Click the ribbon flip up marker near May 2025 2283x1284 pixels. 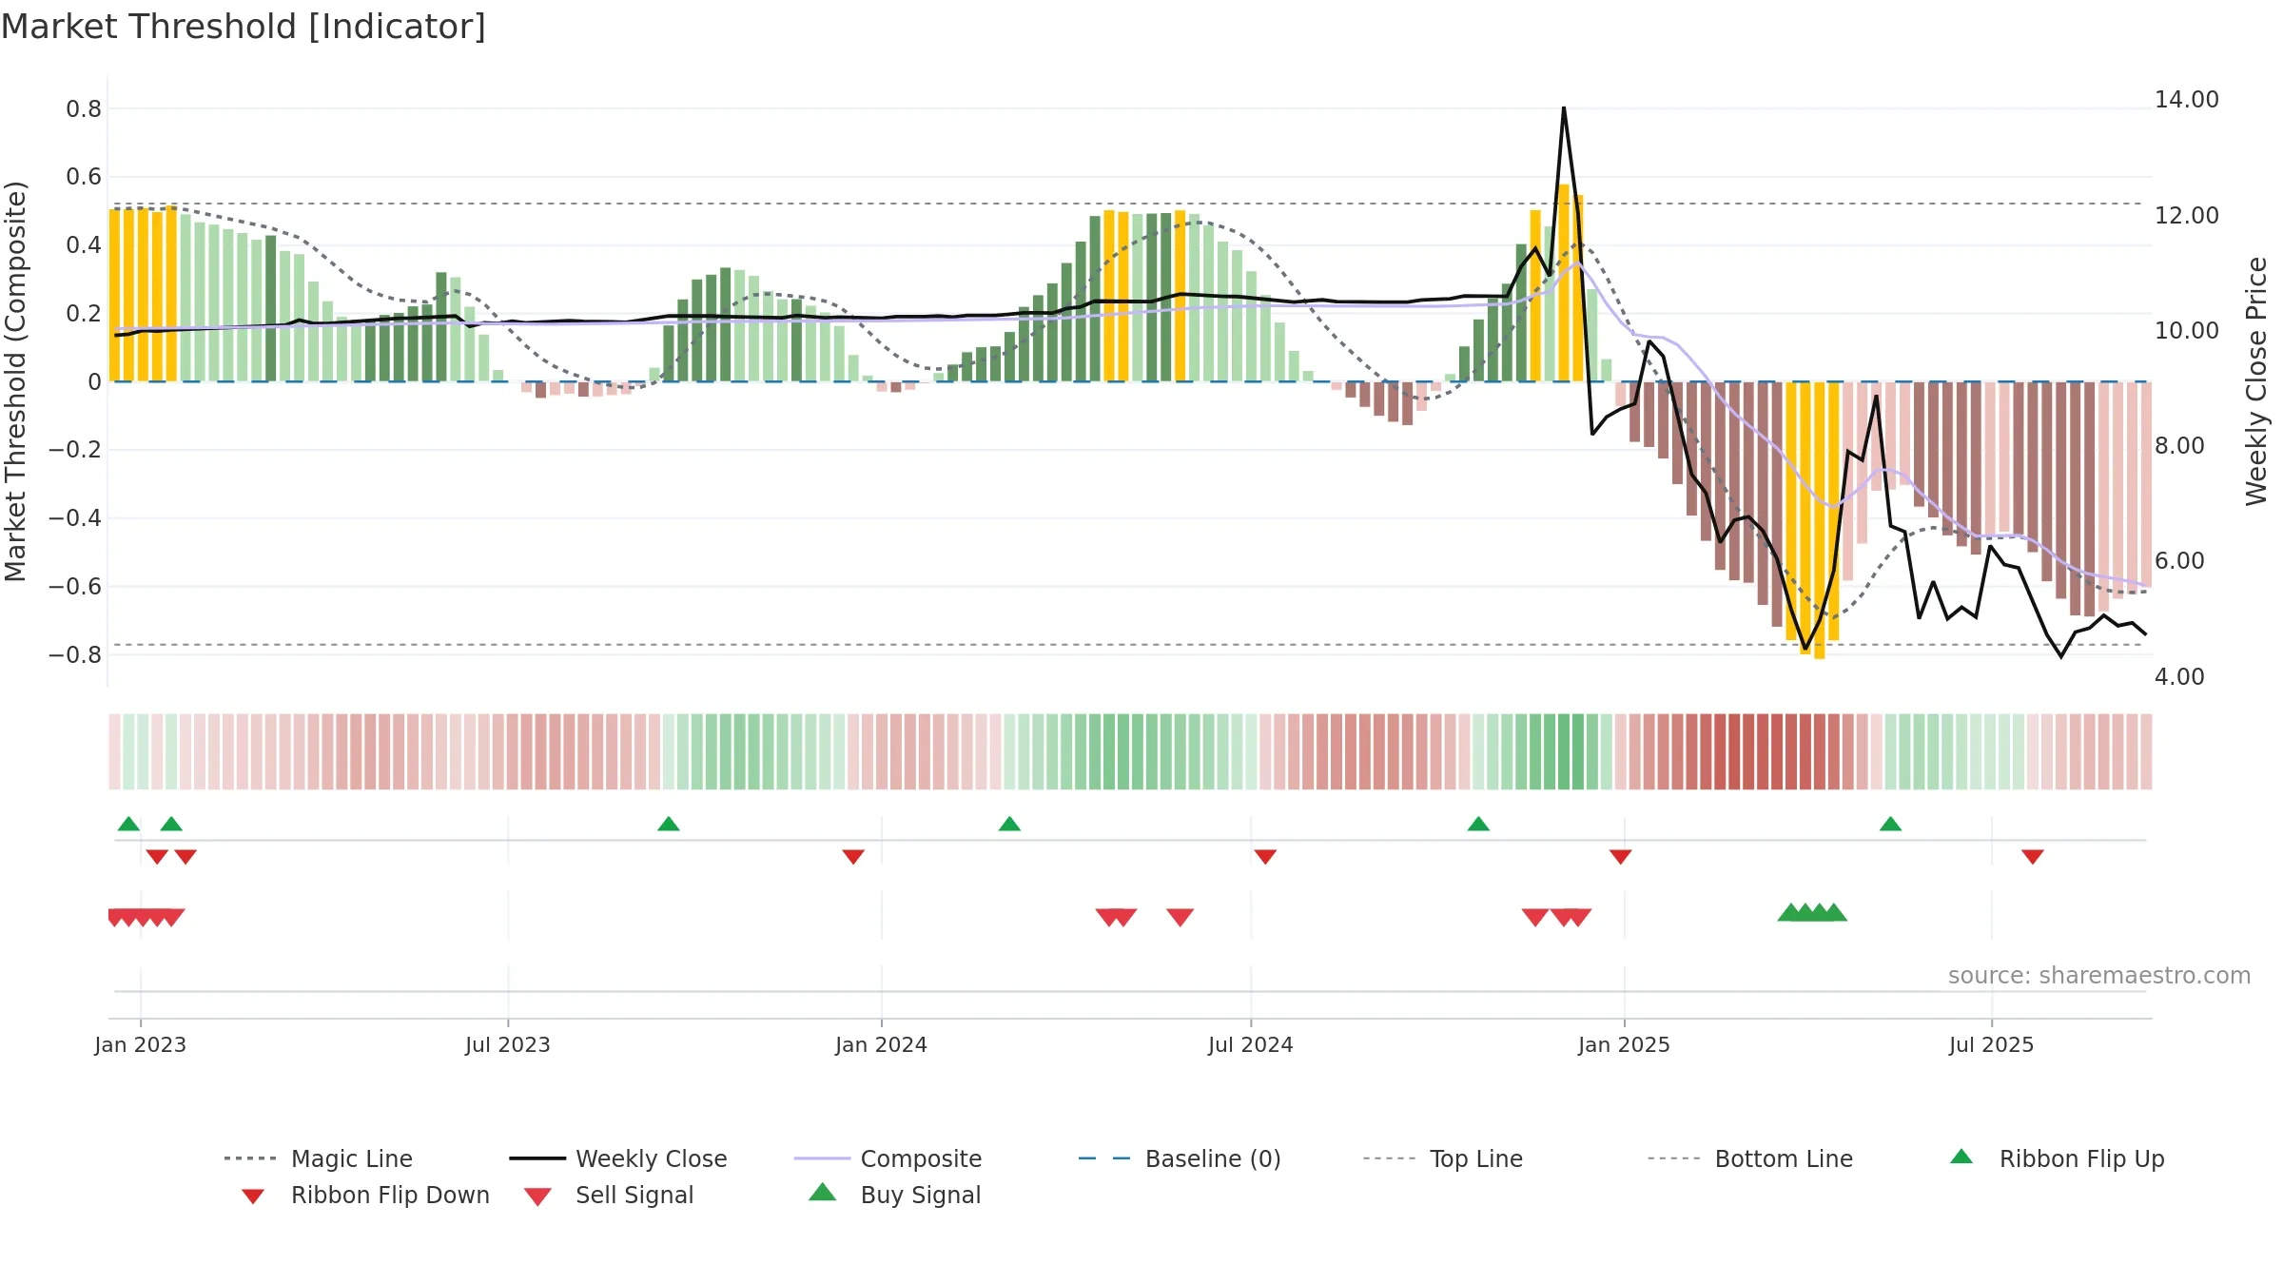click(1890, 824)
